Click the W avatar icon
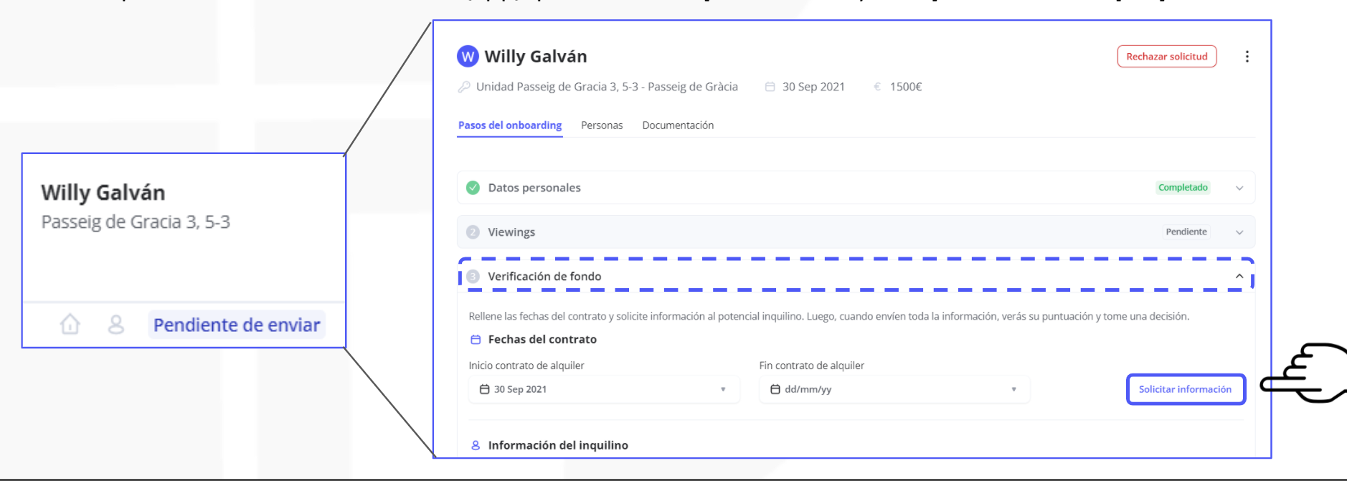The image size is (1347, 481). point(468,56)
